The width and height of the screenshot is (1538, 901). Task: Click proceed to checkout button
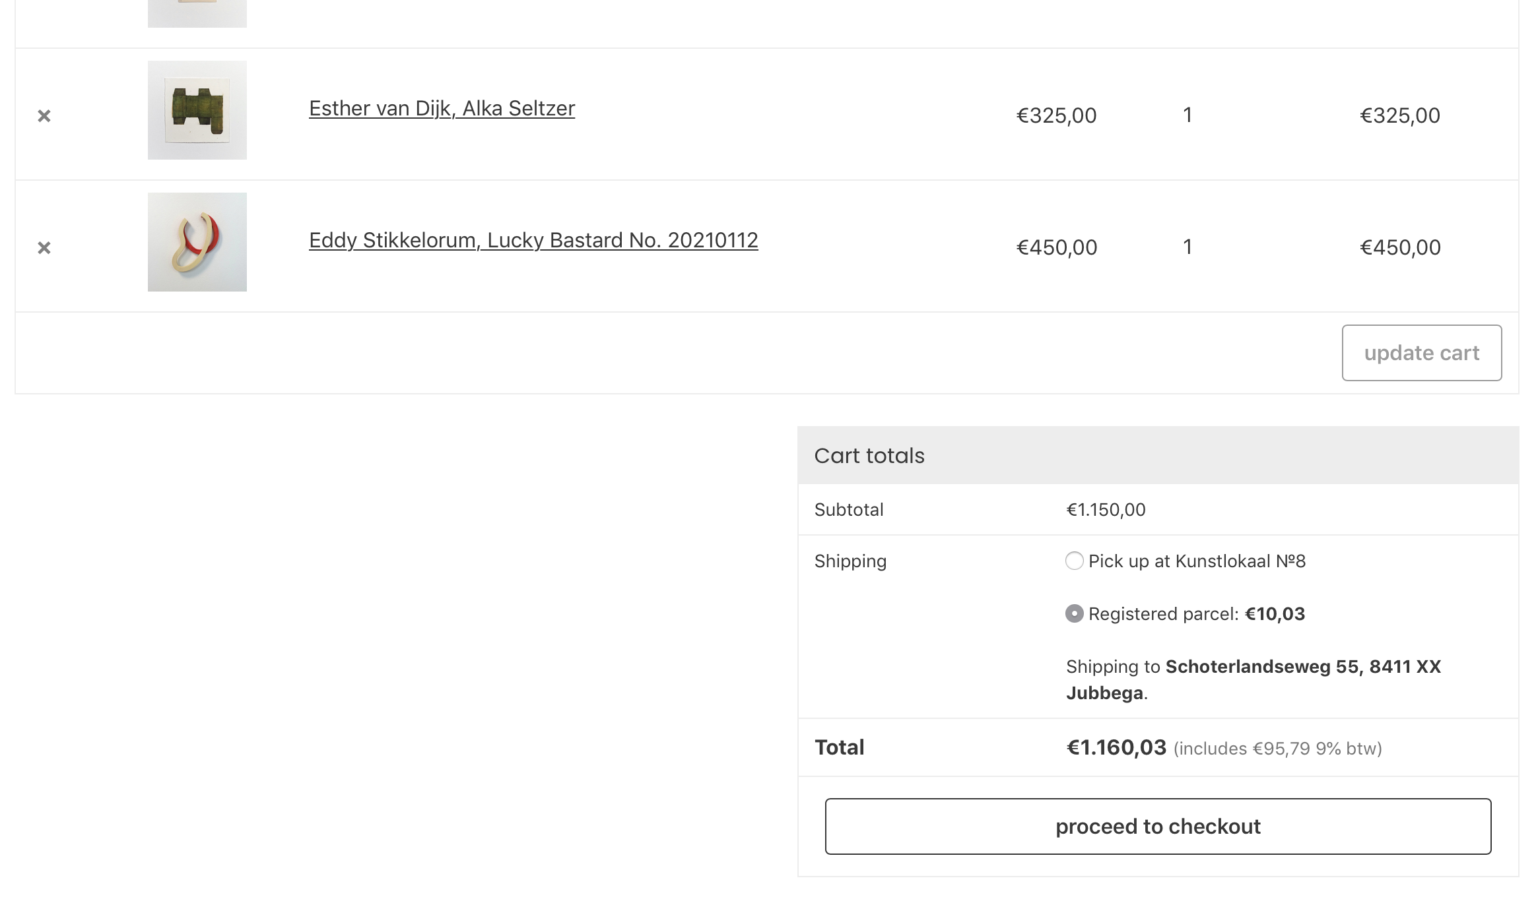(1158, 826)
